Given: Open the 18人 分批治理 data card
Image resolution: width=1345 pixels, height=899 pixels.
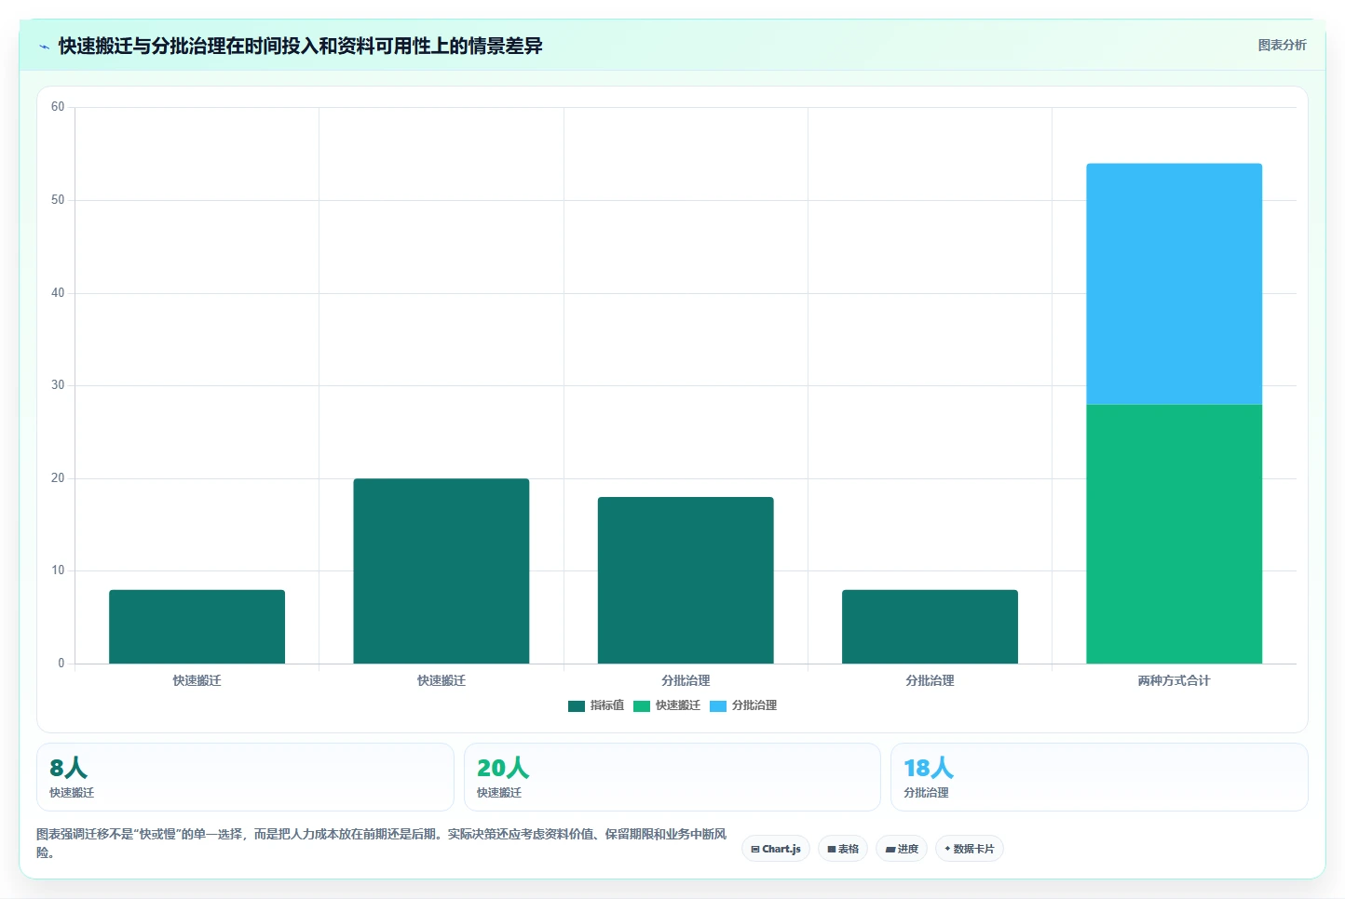Looking at the screenshot, I should tap(1099, 777).
